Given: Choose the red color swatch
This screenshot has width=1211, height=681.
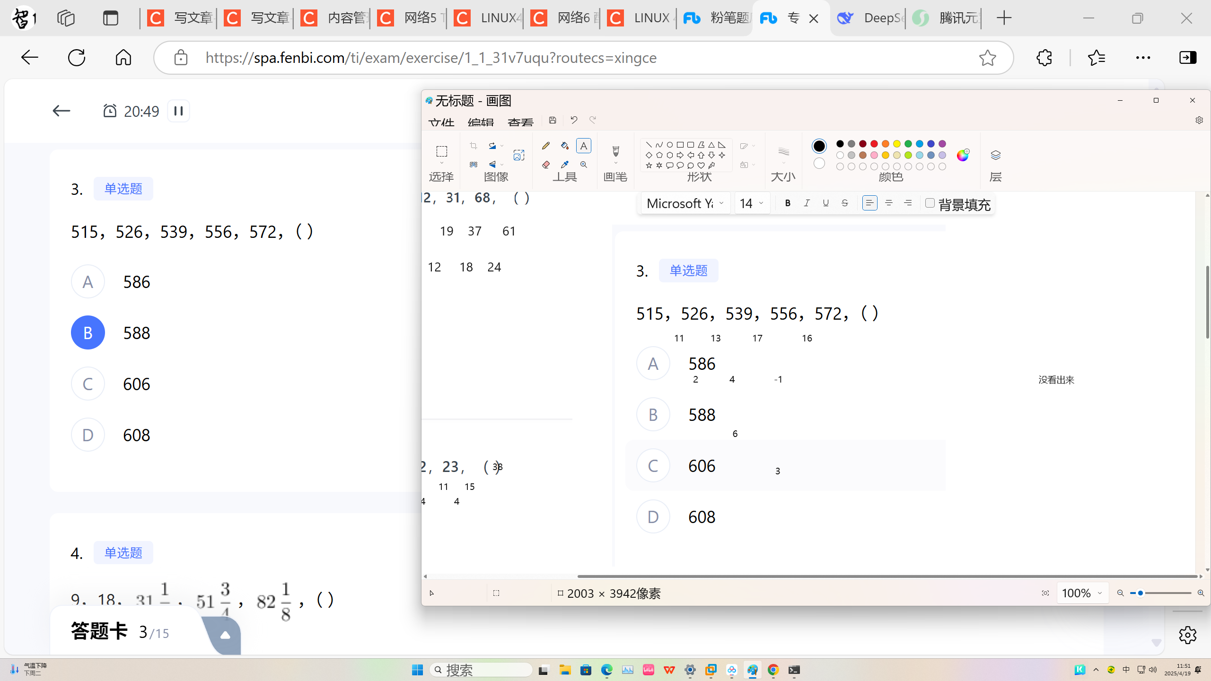Looking at the screenshot, I should click(874, 144).
